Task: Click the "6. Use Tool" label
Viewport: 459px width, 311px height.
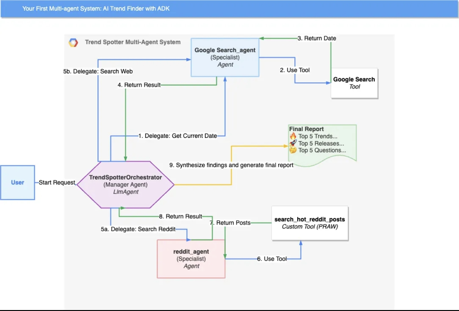Action: [x=272, y=259]
